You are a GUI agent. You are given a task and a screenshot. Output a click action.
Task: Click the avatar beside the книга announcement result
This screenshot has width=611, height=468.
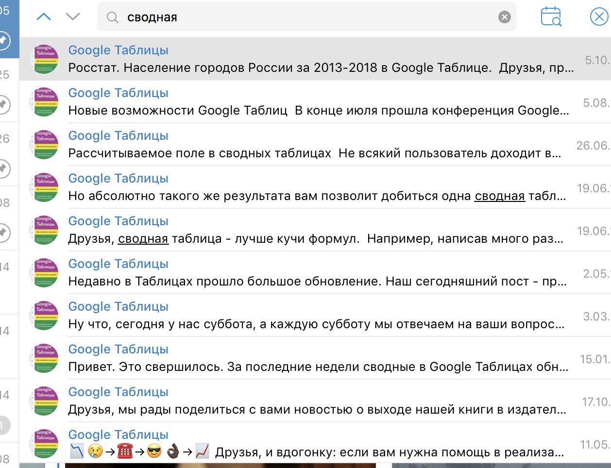[44, 401]
